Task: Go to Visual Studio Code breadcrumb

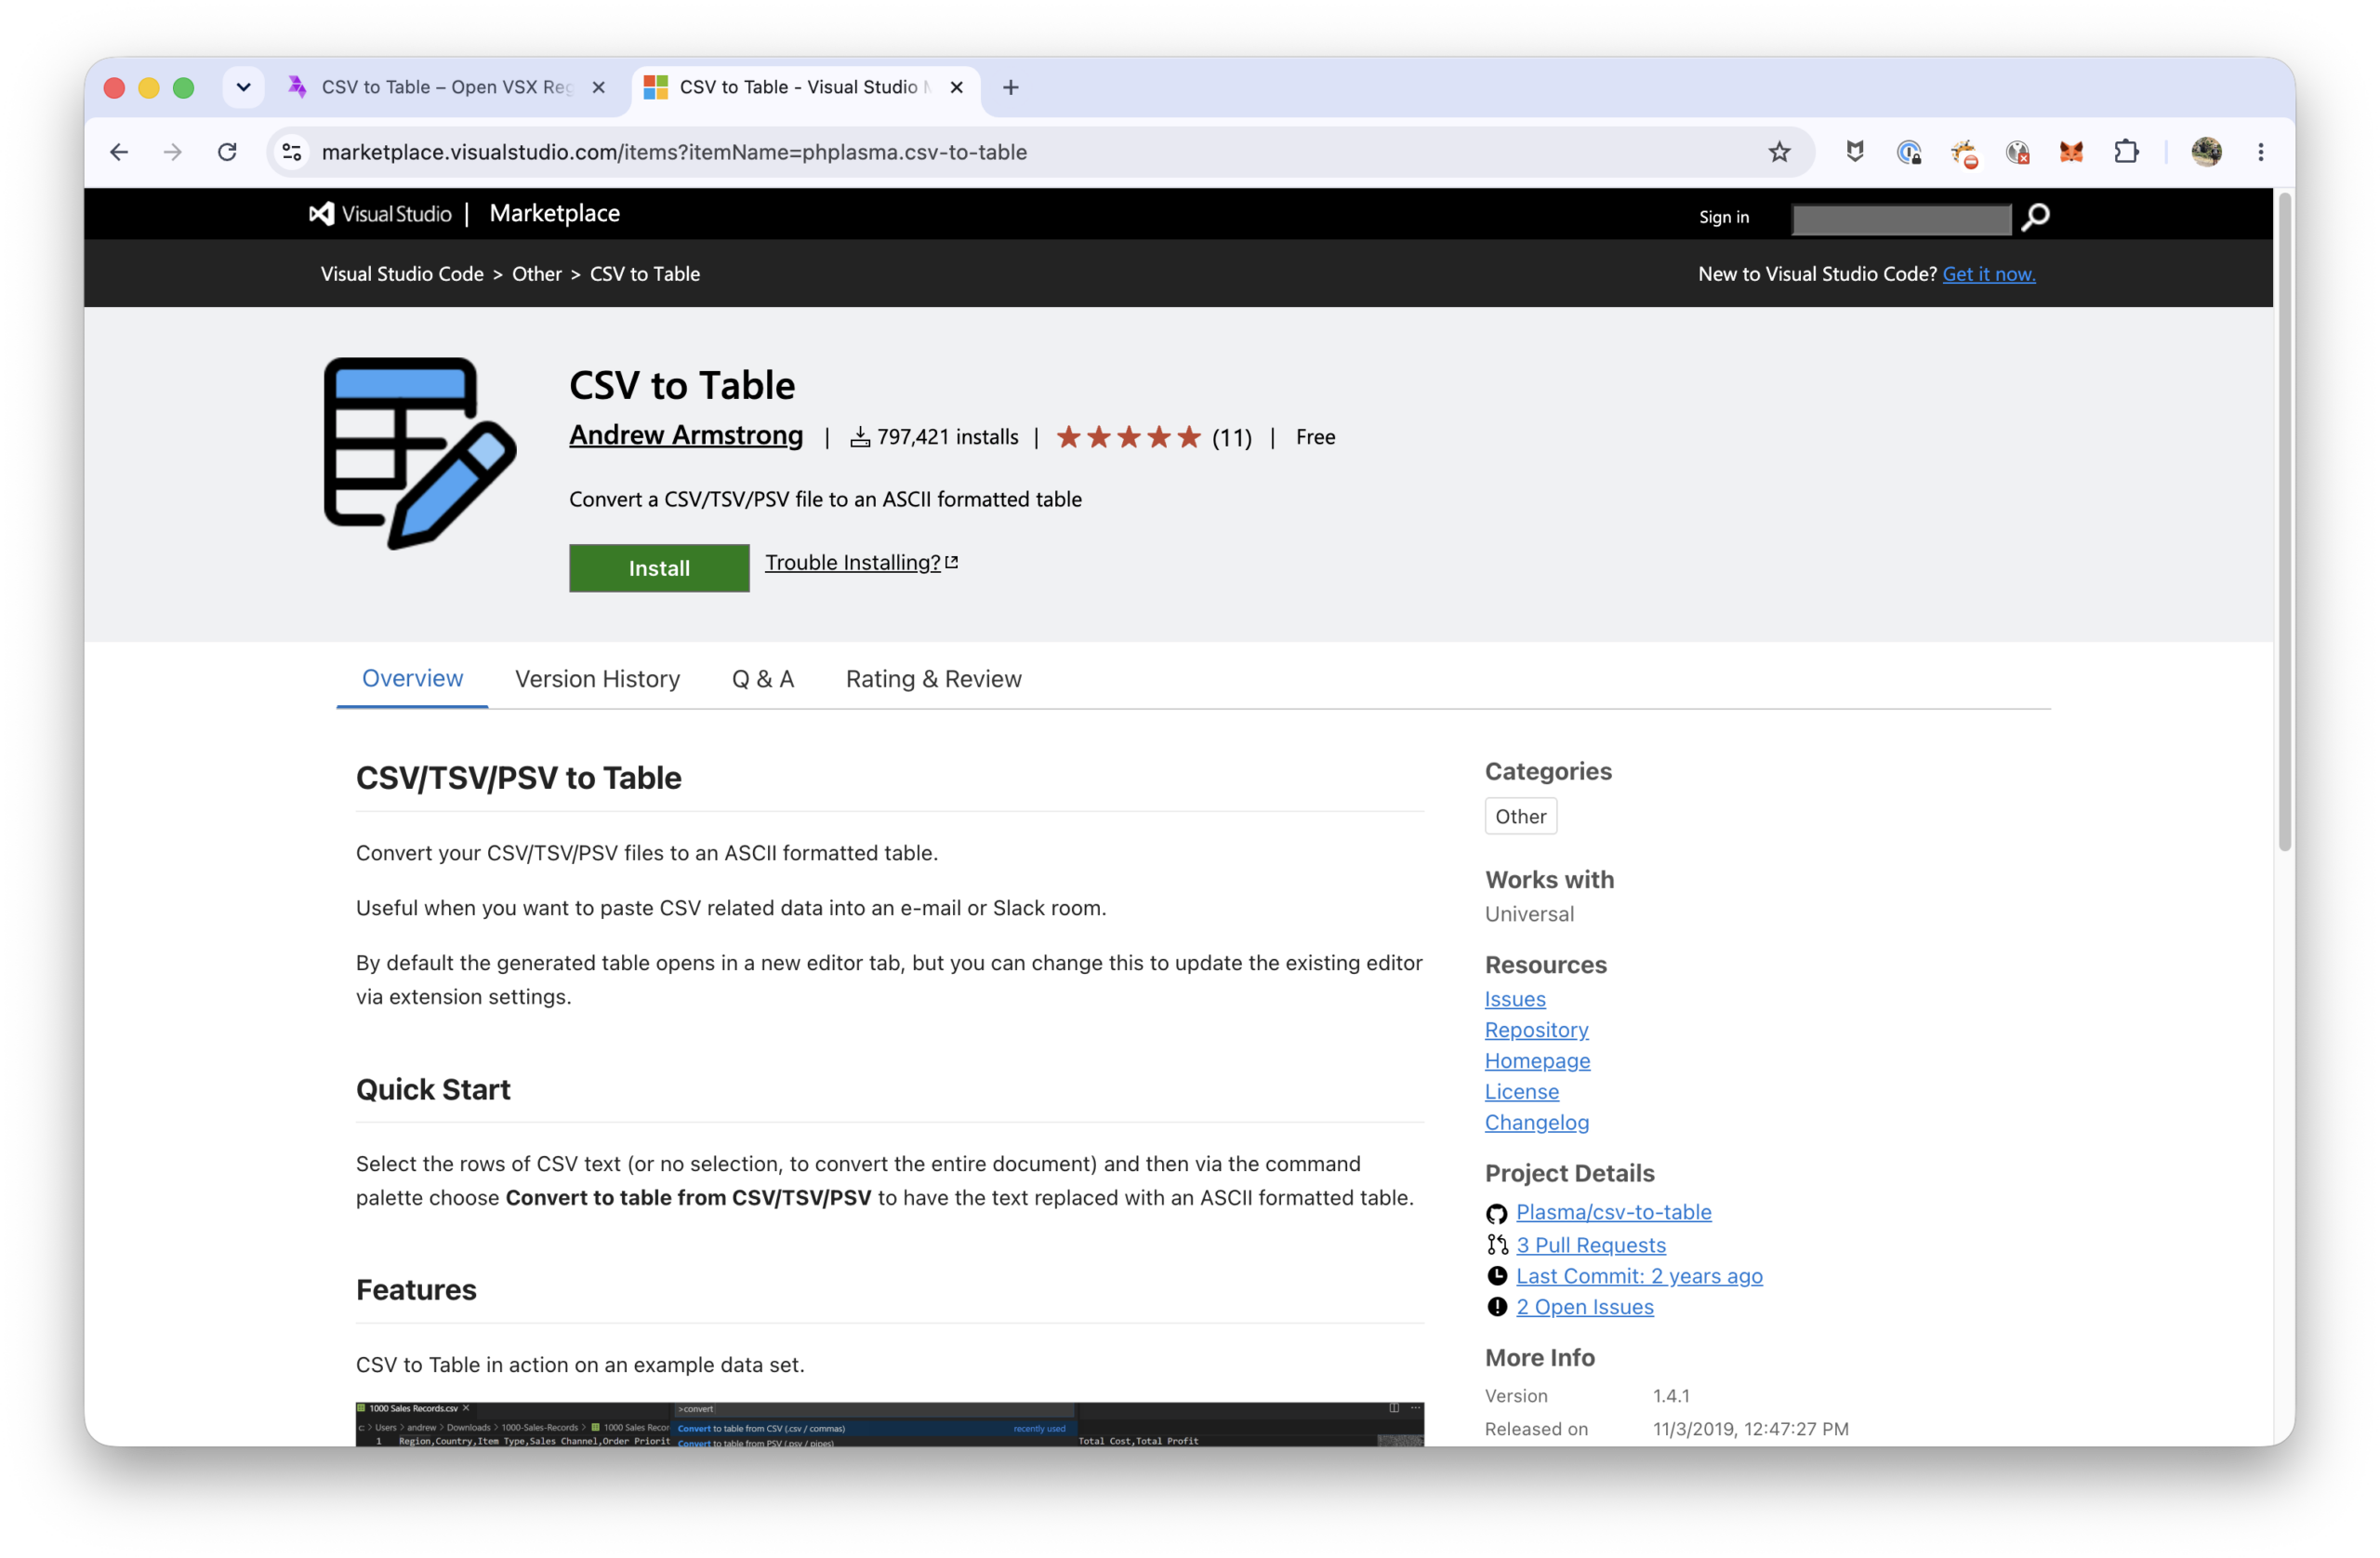Action: [x=402, y=274]
